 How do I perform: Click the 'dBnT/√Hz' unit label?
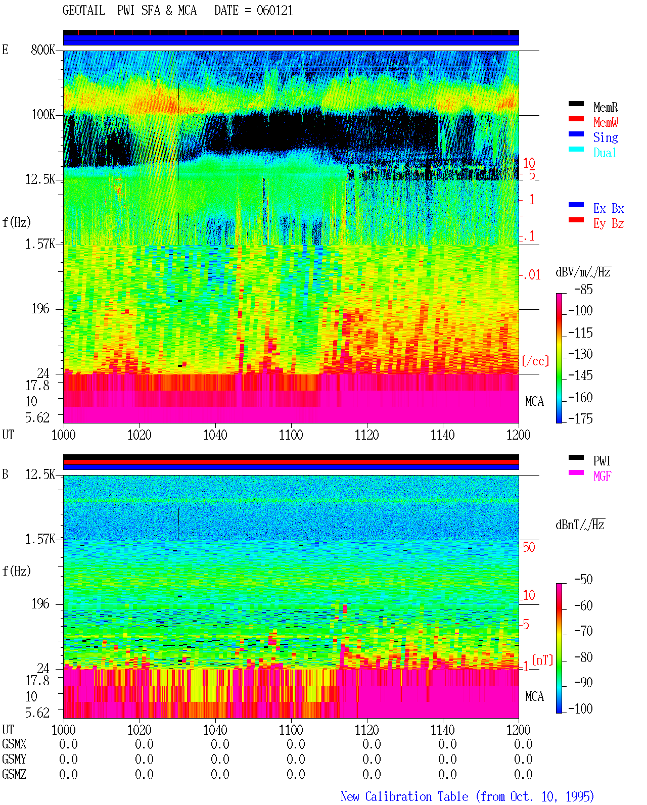pos(580,525)
